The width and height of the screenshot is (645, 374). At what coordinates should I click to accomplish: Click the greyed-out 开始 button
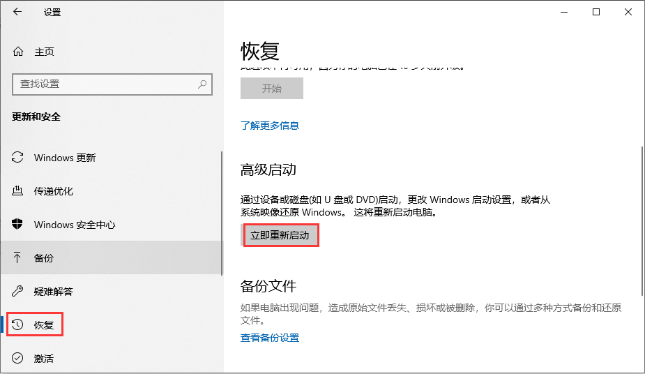pyautogui.click(x=272, y=88)
